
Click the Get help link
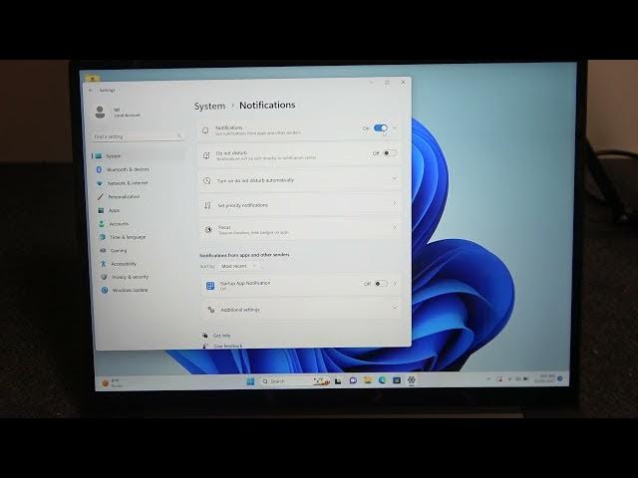[221, 336]
